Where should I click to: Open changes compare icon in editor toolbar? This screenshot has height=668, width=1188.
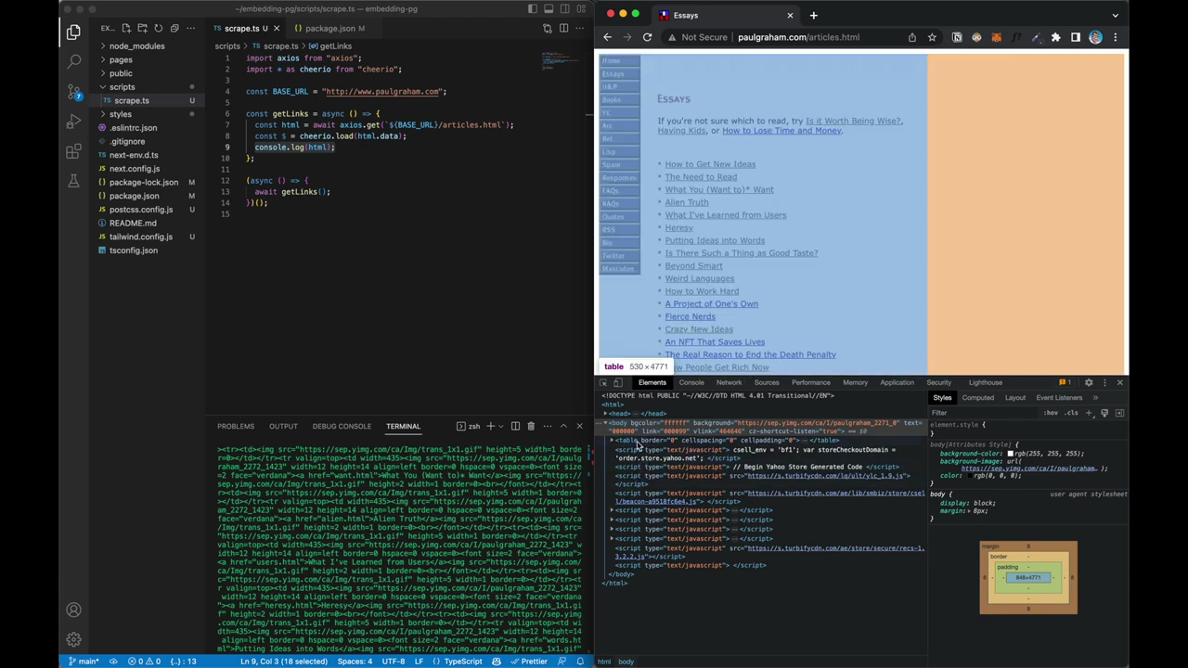(548, 29)
